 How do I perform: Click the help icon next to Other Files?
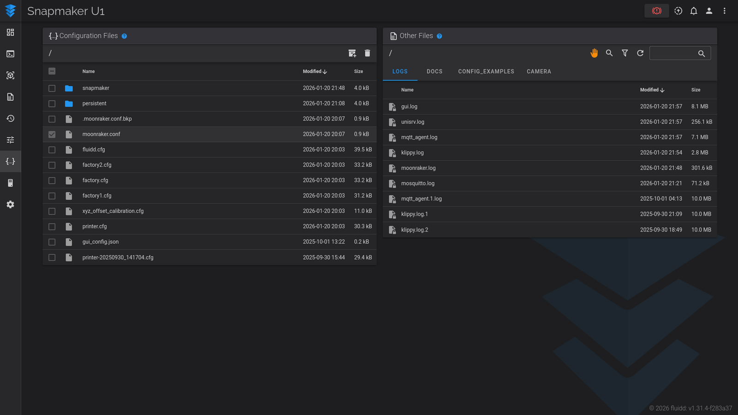(x=439, y=36)
